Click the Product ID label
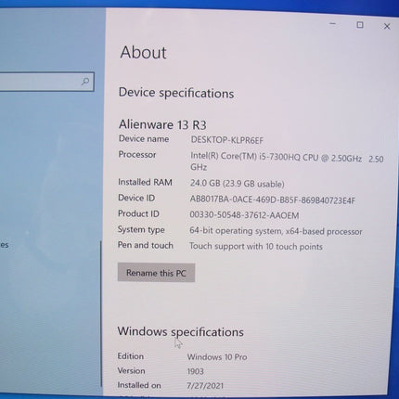399x399 pixels. pyautogui.click(x=138, y=213)
